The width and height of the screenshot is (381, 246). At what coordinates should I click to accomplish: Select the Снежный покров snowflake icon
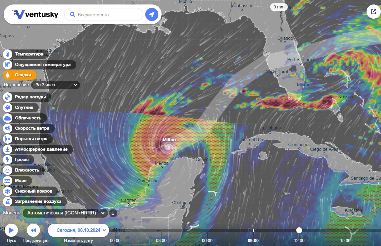point(8,191)
